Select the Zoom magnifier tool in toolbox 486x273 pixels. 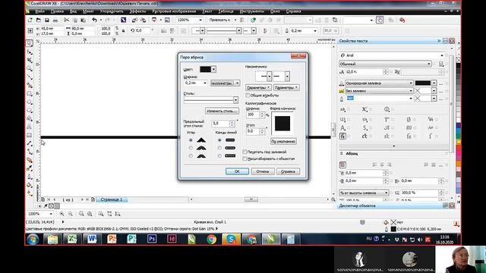pyautogui.click(x=30, y=68)
